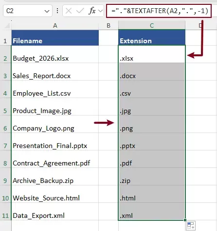This screenshot has height=231, width=217.
Task: Select column B header
Action: pos(108,25)
